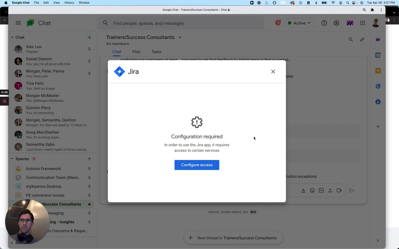Switch to the Tasks tab
The image size is (399, 249).
point(156,52)
